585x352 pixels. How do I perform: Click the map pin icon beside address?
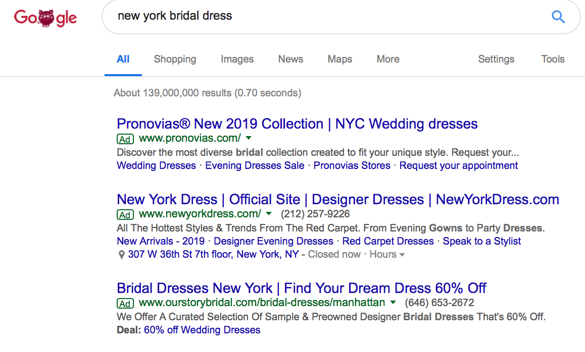point(121,255)
